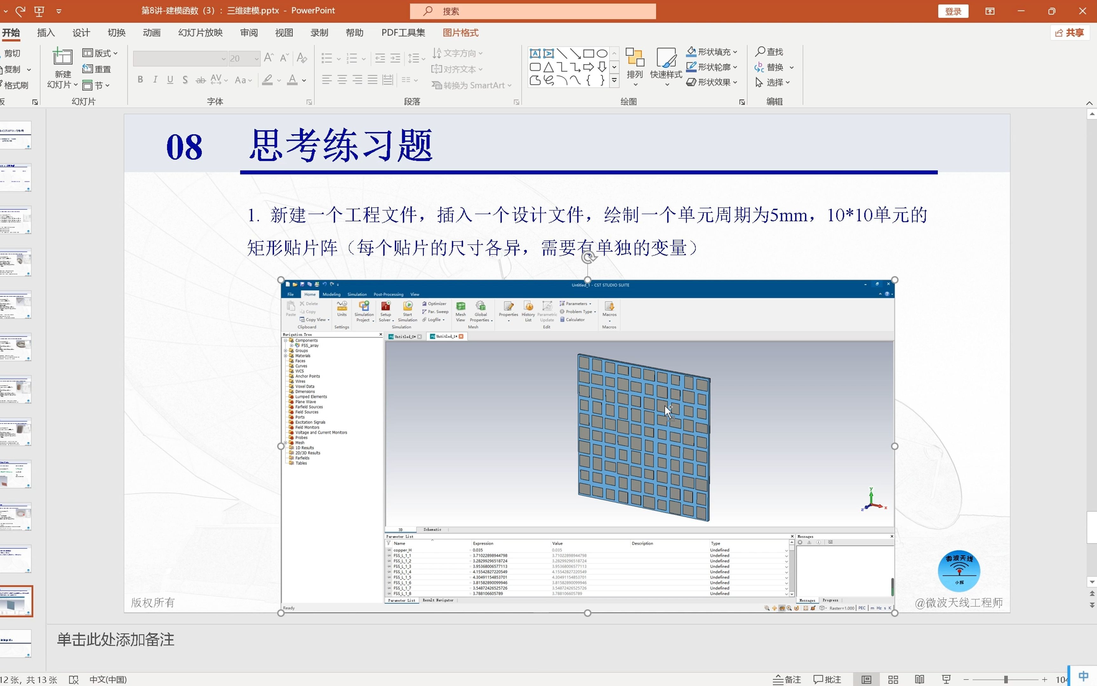Image resolution: width=1097 pixels, height=686 pixels.
Task: Switch to Picture Format (图片格式) tab
Action: tap(460, 33)
